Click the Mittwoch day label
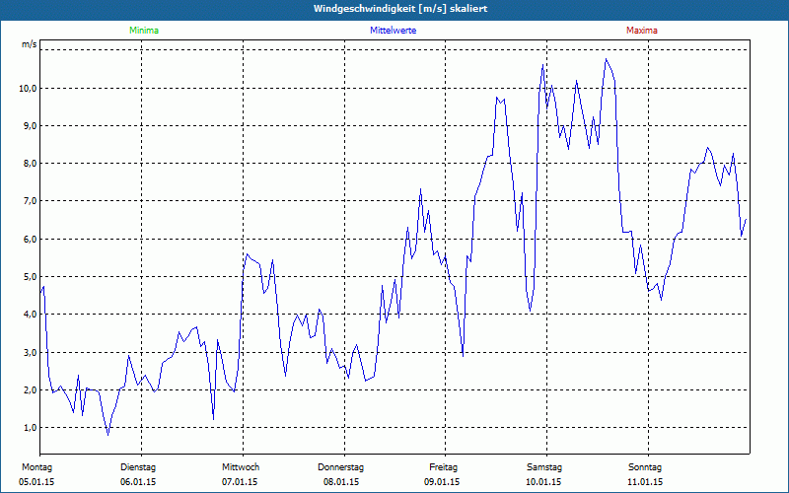 [241, 467]
